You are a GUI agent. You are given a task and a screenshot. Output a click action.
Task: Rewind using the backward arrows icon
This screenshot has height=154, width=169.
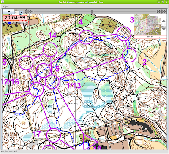[29, 11]
